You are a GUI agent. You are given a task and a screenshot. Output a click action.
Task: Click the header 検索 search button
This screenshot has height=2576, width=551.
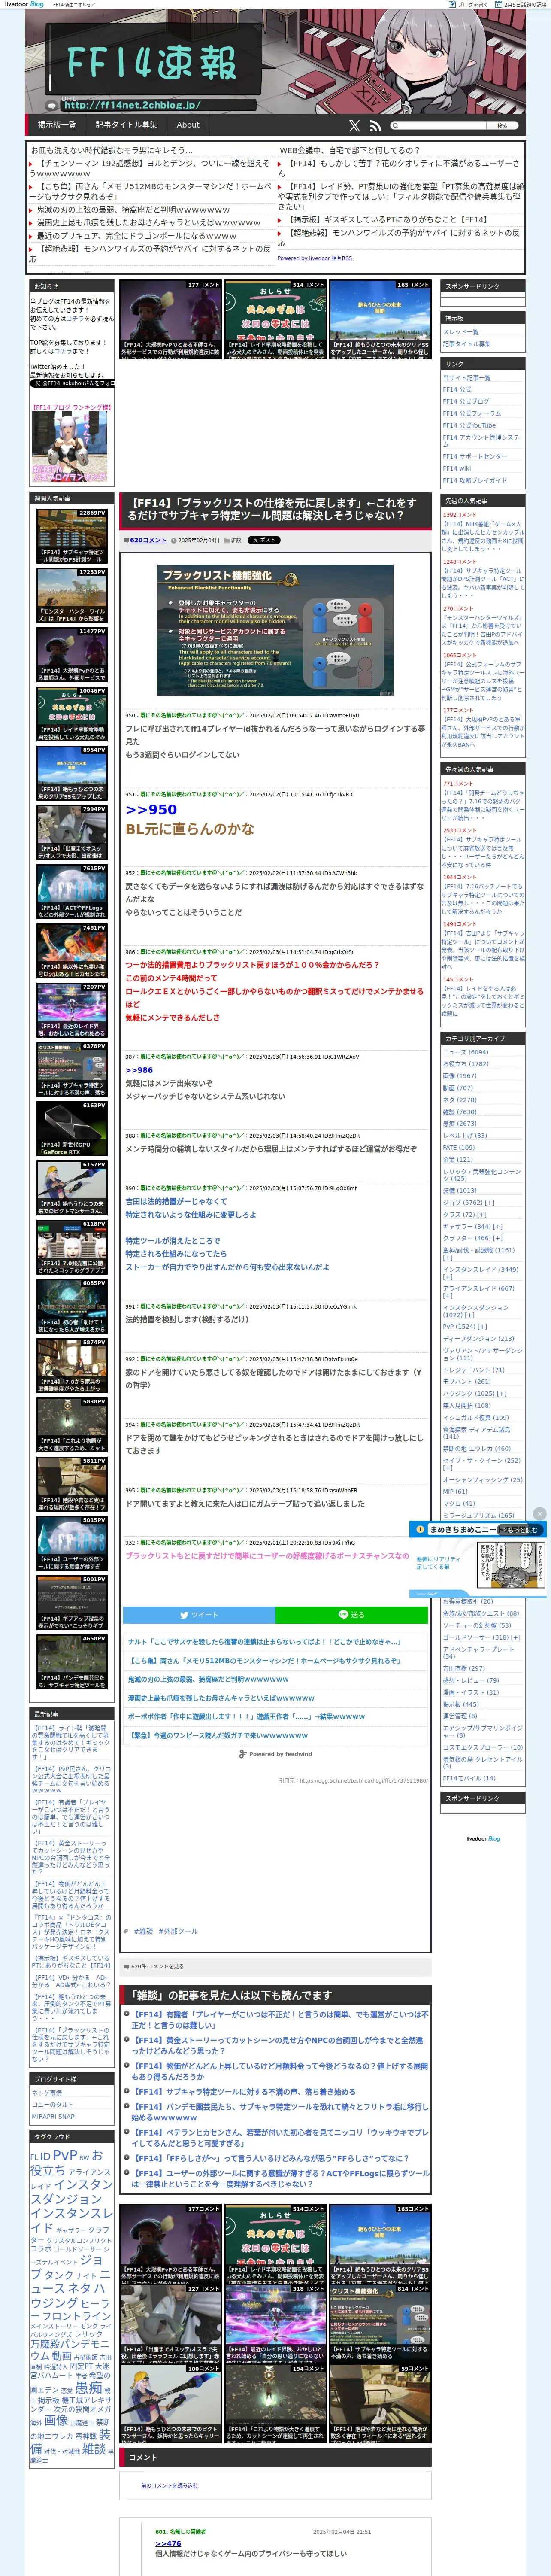[502, 126]
